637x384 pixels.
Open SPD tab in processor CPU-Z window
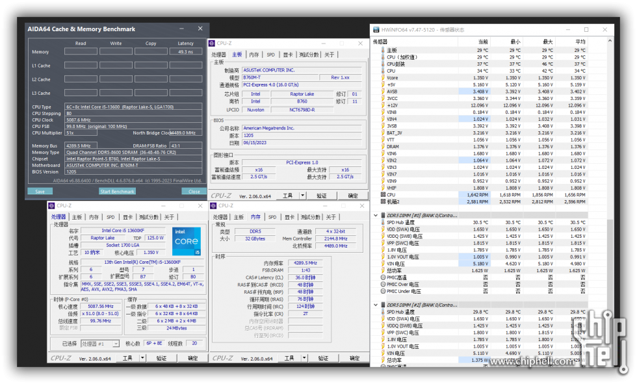click(x=110, y=217)
